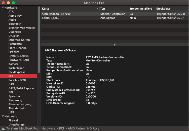The image size is (189, 131).
Task: Select ATA in the sidebar
Action: click(11, 12)
